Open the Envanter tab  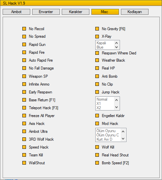46,12
